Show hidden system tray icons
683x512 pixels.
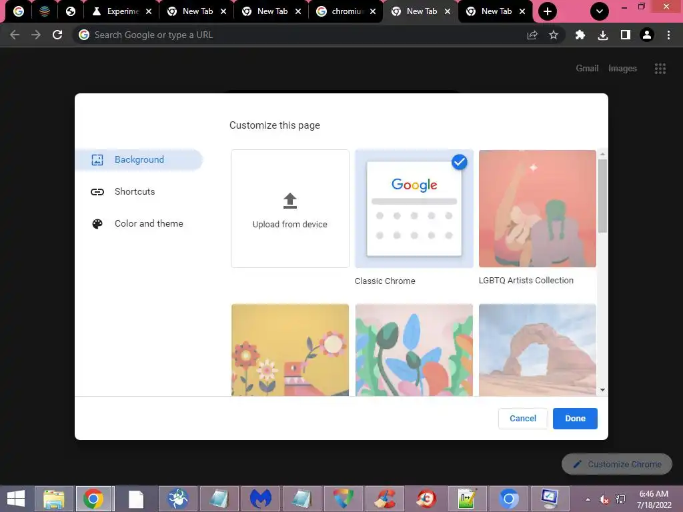[588, 499]
